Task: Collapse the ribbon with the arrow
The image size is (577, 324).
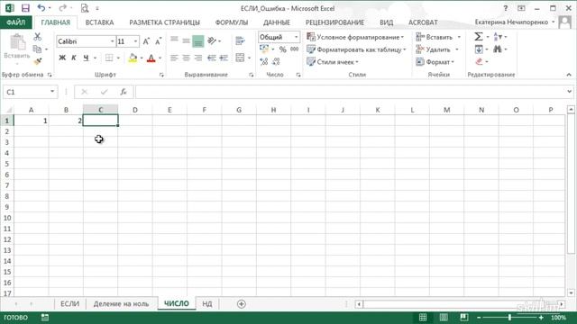Action: pyautogui.click(x=569, y=75)
